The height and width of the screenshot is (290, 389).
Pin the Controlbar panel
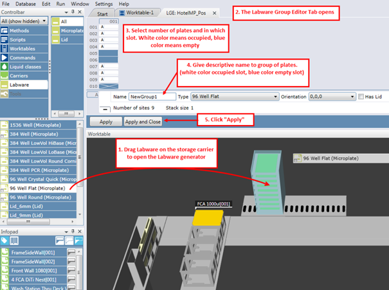tap(72, 12)
